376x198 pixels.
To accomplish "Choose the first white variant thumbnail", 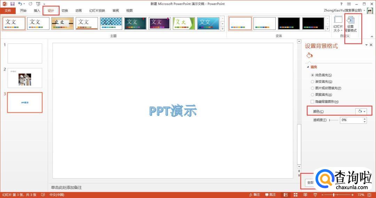I will point(240,23).
